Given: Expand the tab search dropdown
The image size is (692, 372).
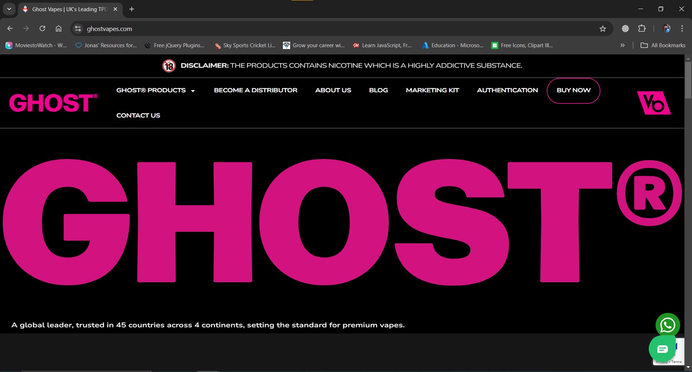Looking at the screenshot, I should (9, 9).
